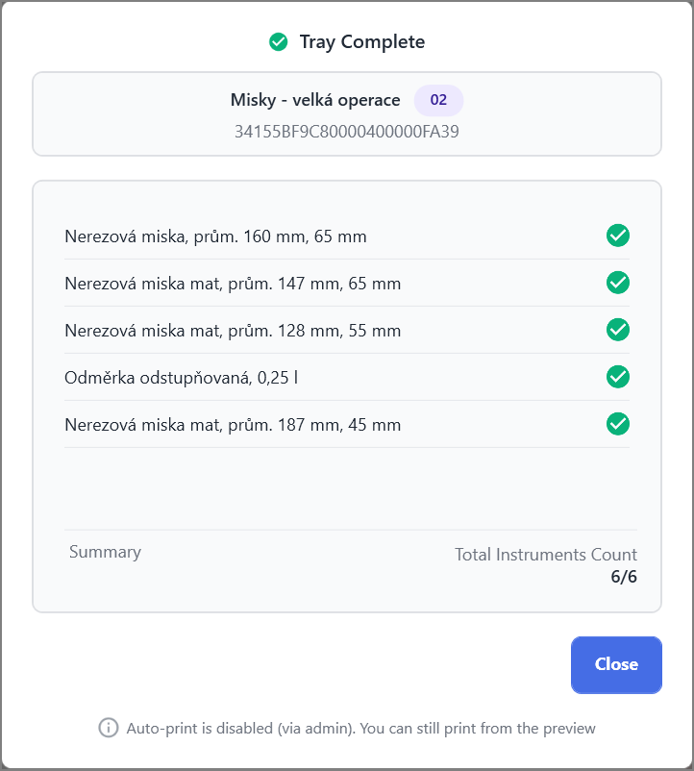Click the 02 badge next to tray name
This screenshot has height=771, width=694.
pyautogui.click(x=438, y=100)
